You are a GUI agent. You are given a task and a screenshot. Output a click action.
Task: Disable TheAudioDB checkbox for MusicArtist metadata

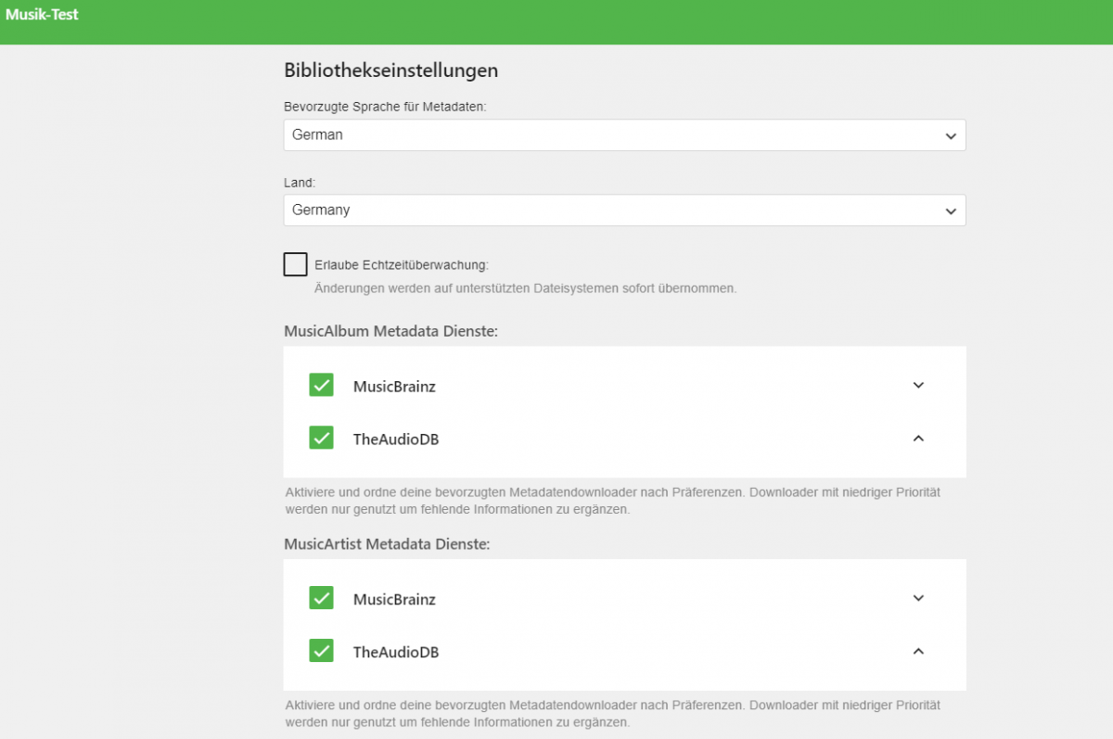[321, 651]
